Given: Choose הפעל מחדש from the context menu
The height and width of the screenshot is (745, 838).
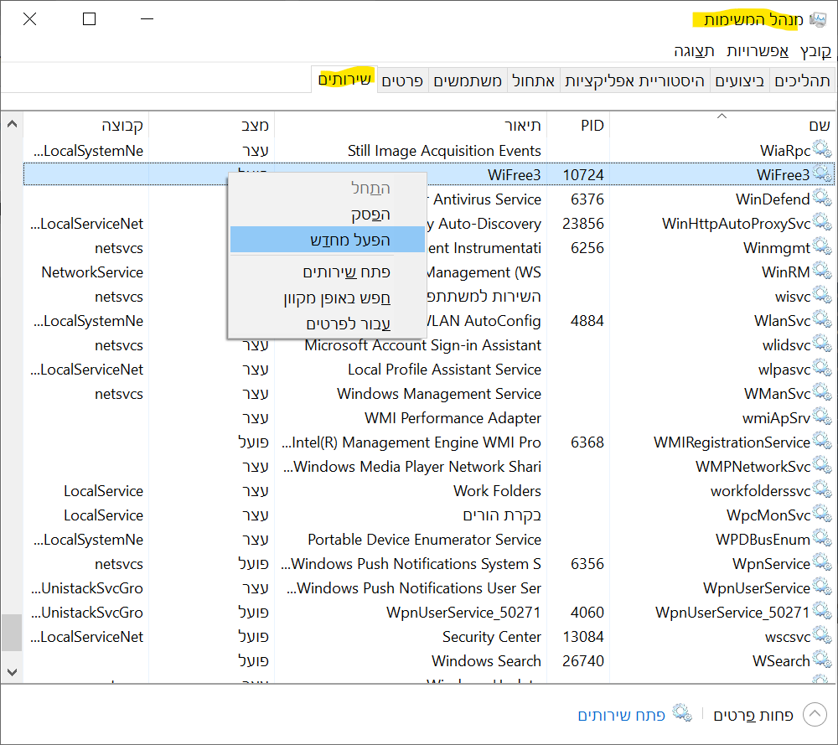Looking at the screenshot, I should point(349,240).
